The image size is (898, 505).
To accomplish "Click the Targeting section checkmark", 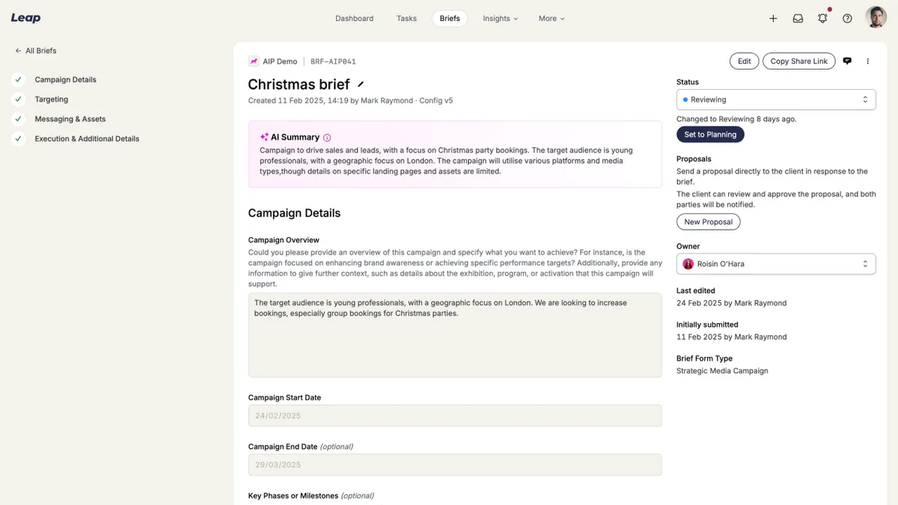I will 19,100.
